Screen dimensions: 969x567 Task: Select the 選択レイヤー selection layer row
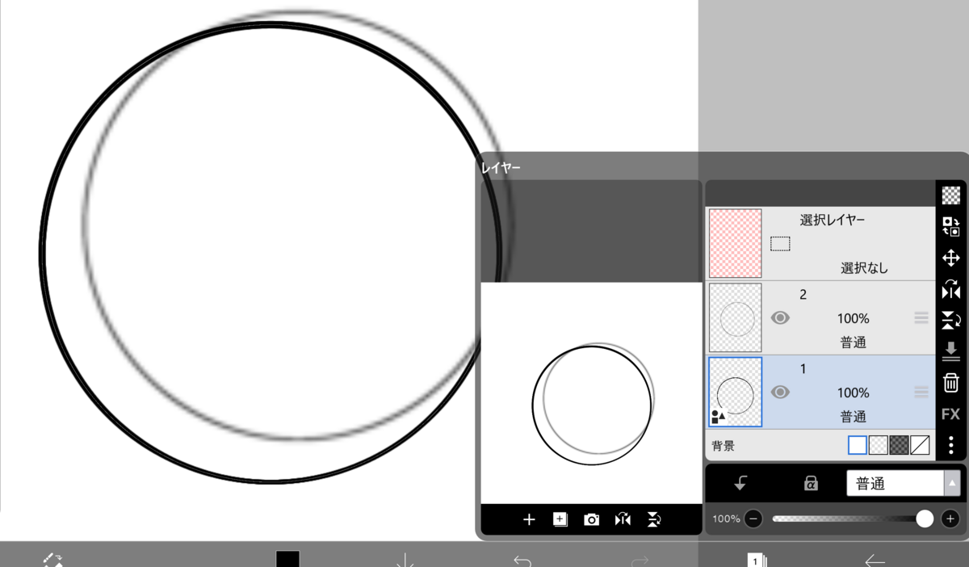click(820, 243)
